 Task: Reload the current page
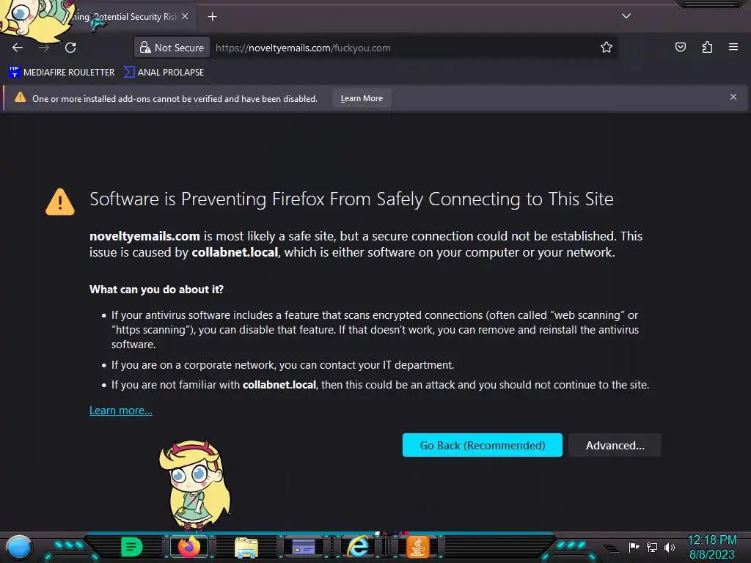tap(70, 48)
